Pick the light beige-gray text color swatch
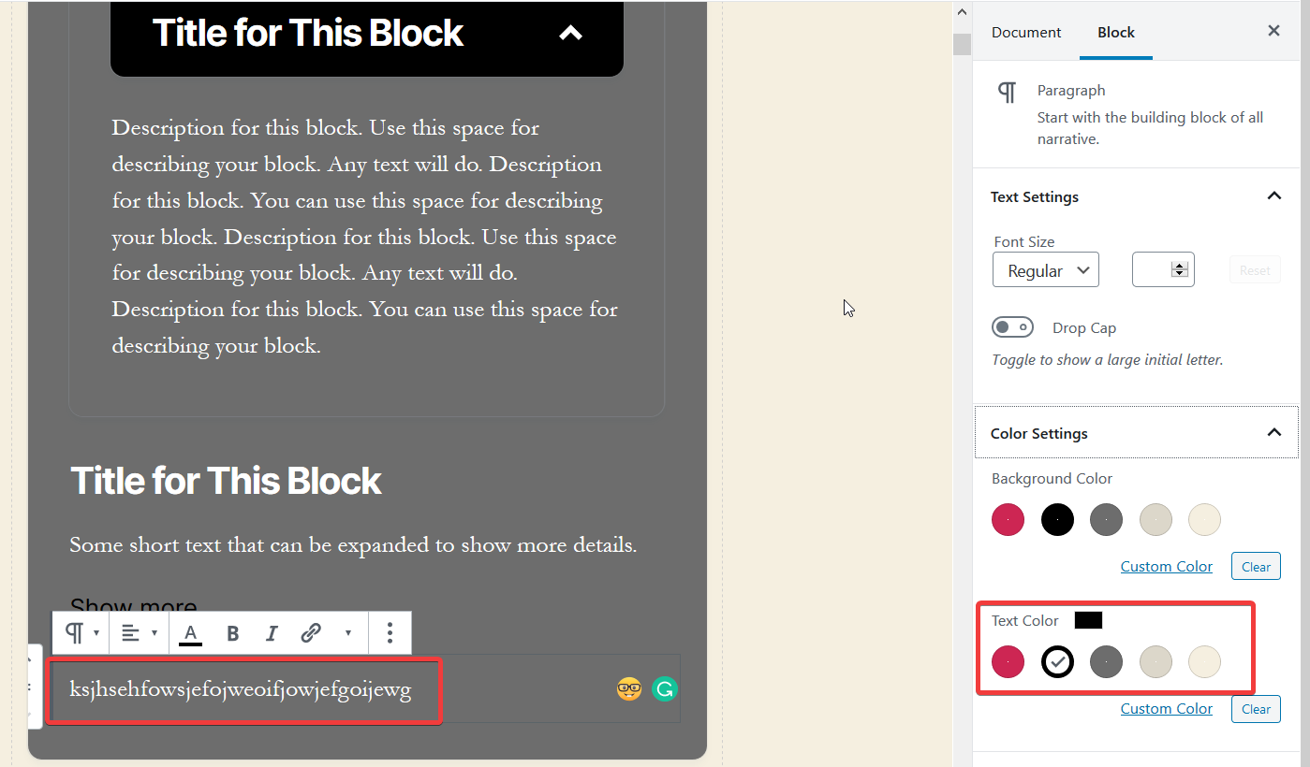Viewport: 1310px width, 767px height. point(1155,661)
